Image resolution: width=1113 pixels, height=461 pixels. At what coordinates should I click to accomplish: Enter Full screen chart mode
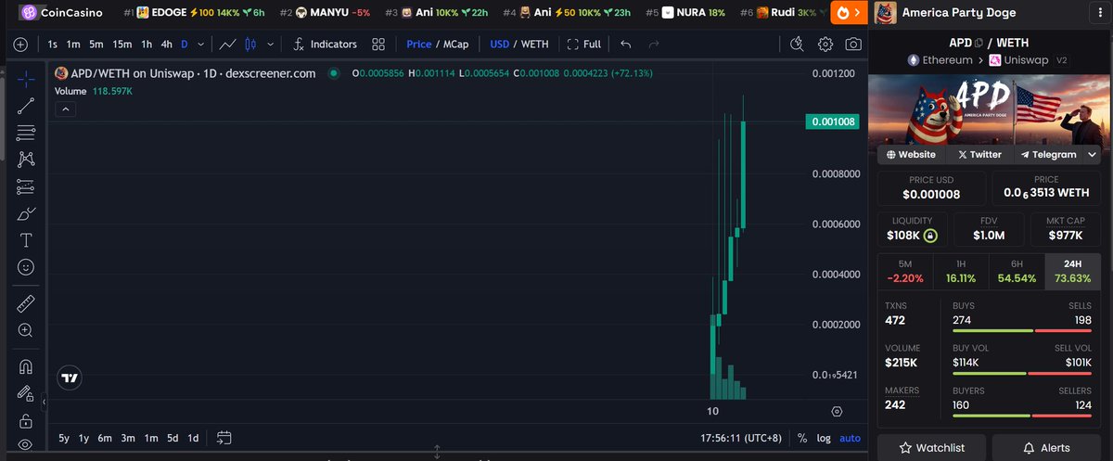point(584,44)
